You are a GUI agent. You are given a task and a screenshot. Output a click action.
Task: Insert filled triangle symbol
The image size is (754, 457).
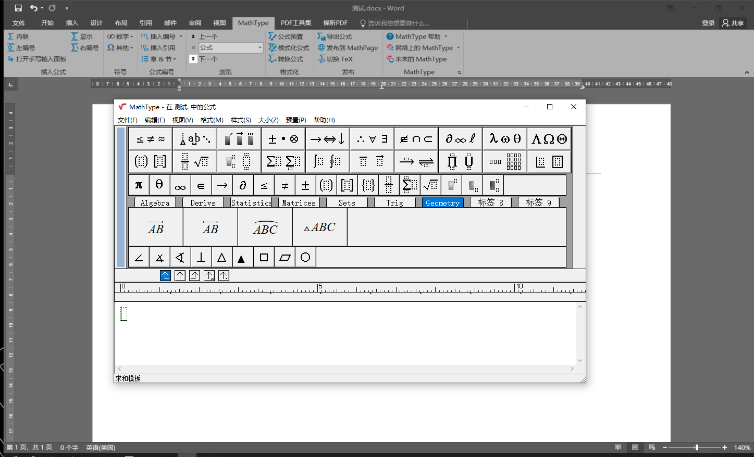point(243,257)
